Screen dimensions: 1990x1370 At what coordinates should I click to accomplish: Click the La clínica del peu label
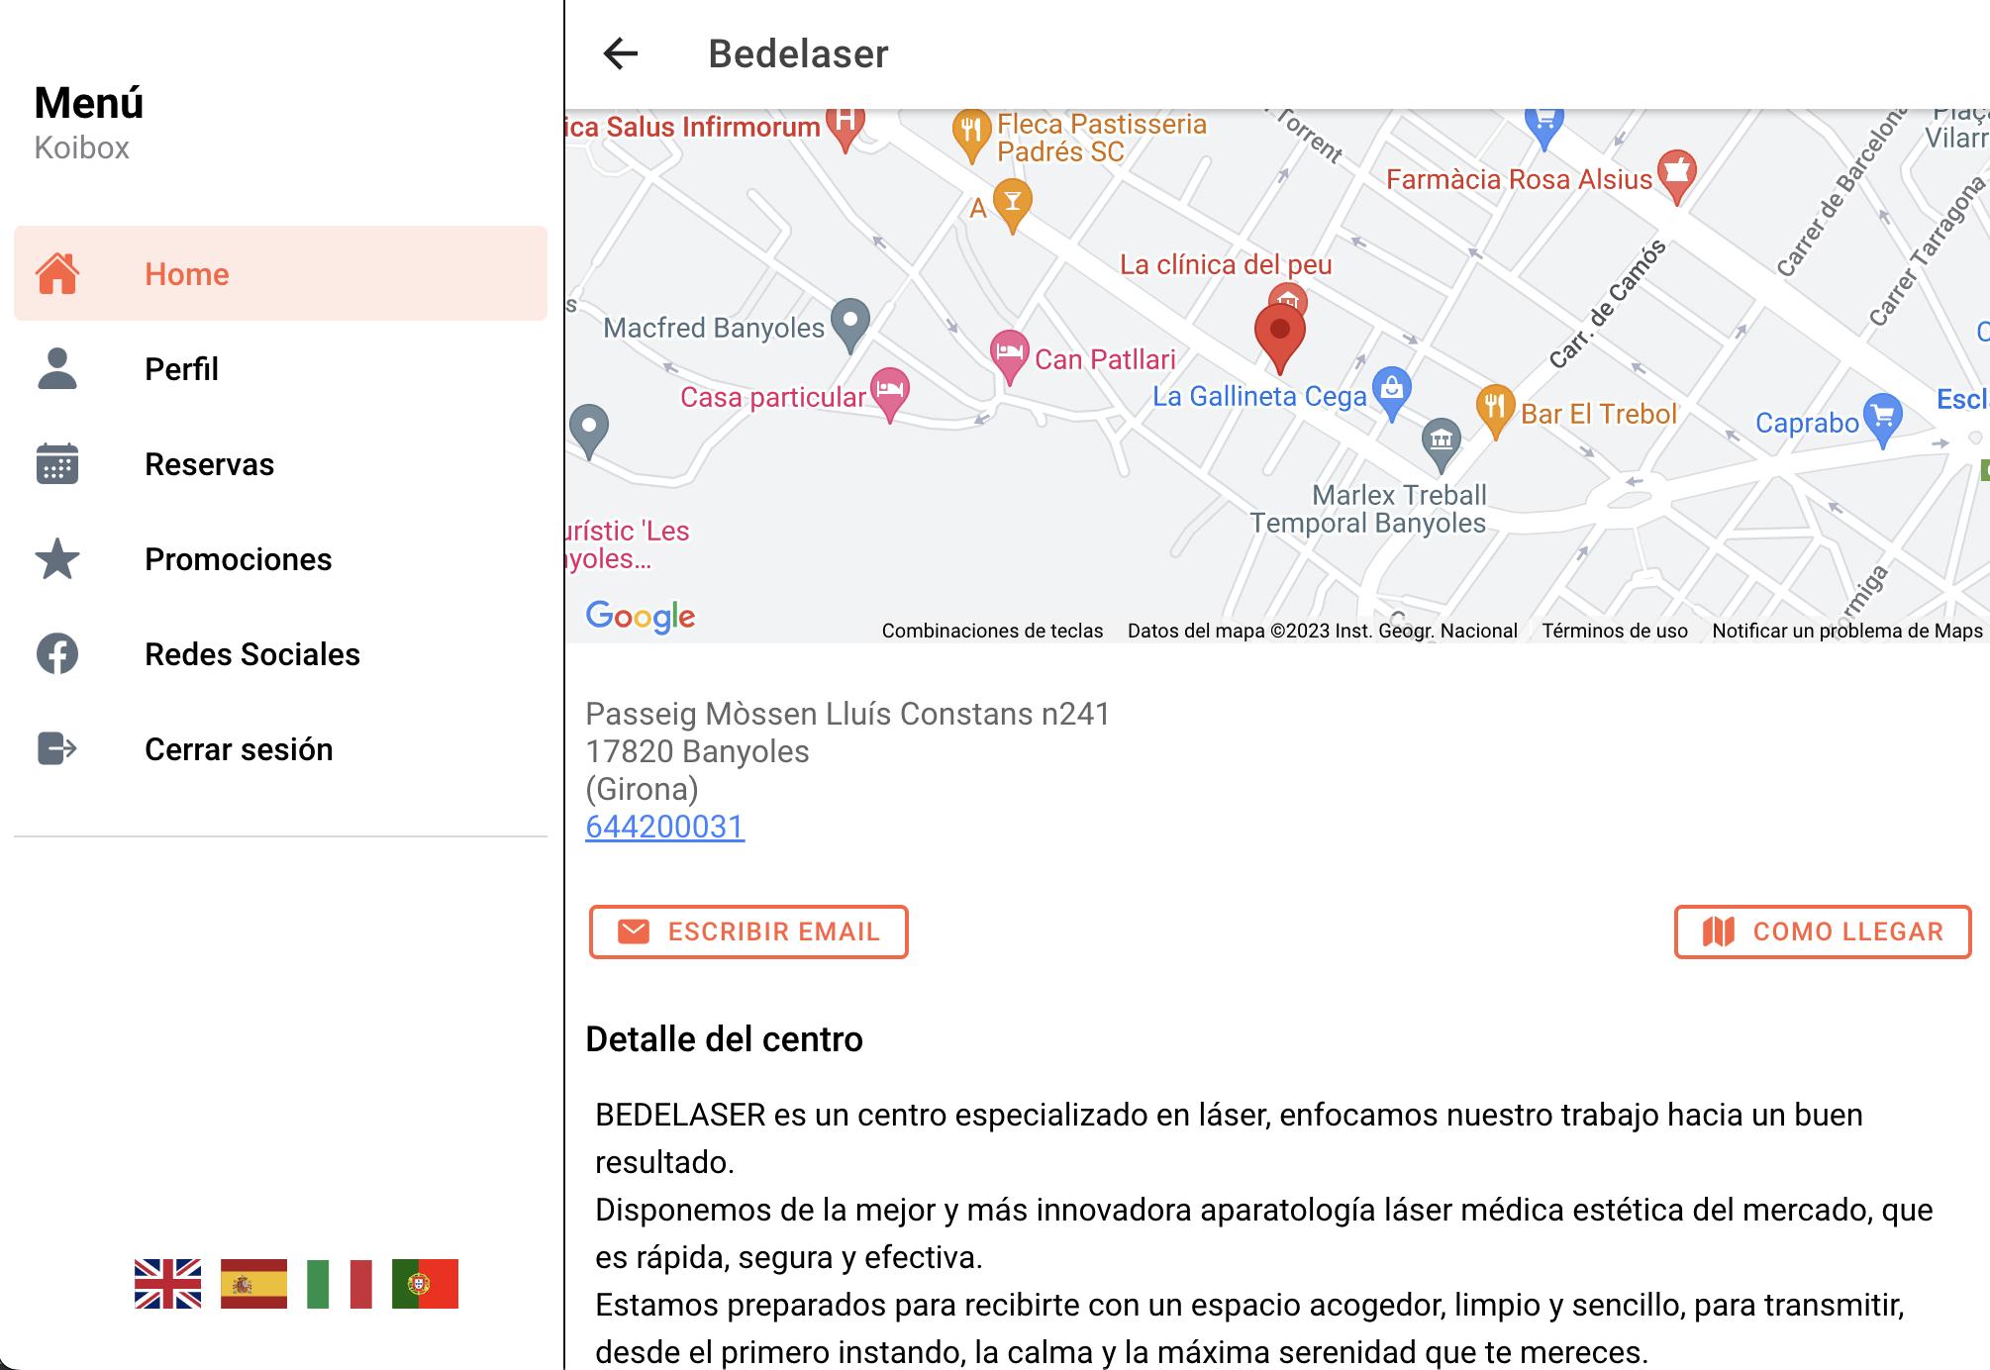coord(1226,264)
